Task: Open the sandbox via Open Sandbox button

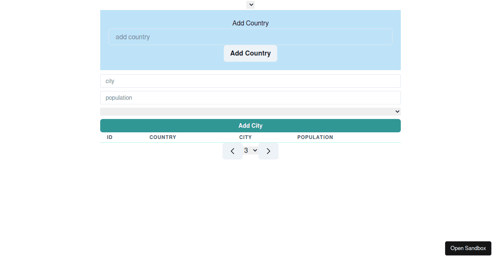Action: tap(468, 248)
